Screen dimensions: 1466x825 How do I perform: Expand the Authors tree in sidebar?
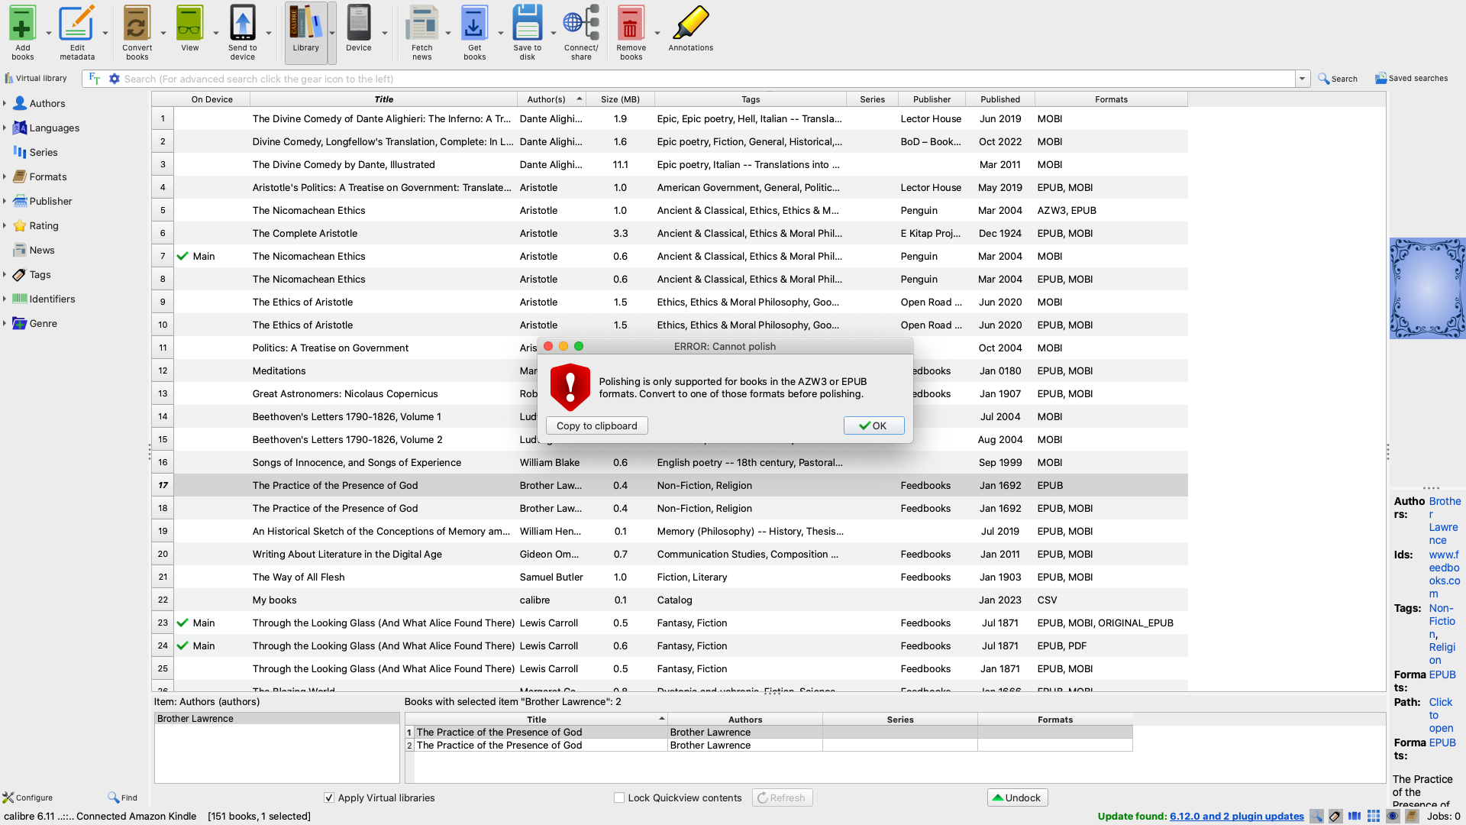coord(5,103)
